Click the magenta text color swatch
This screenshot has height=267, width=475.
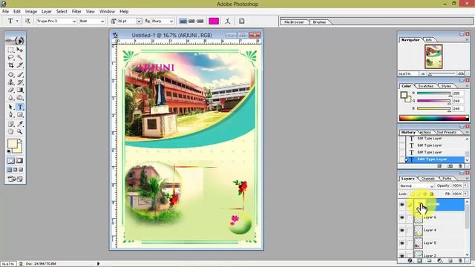tap(214, 21)
